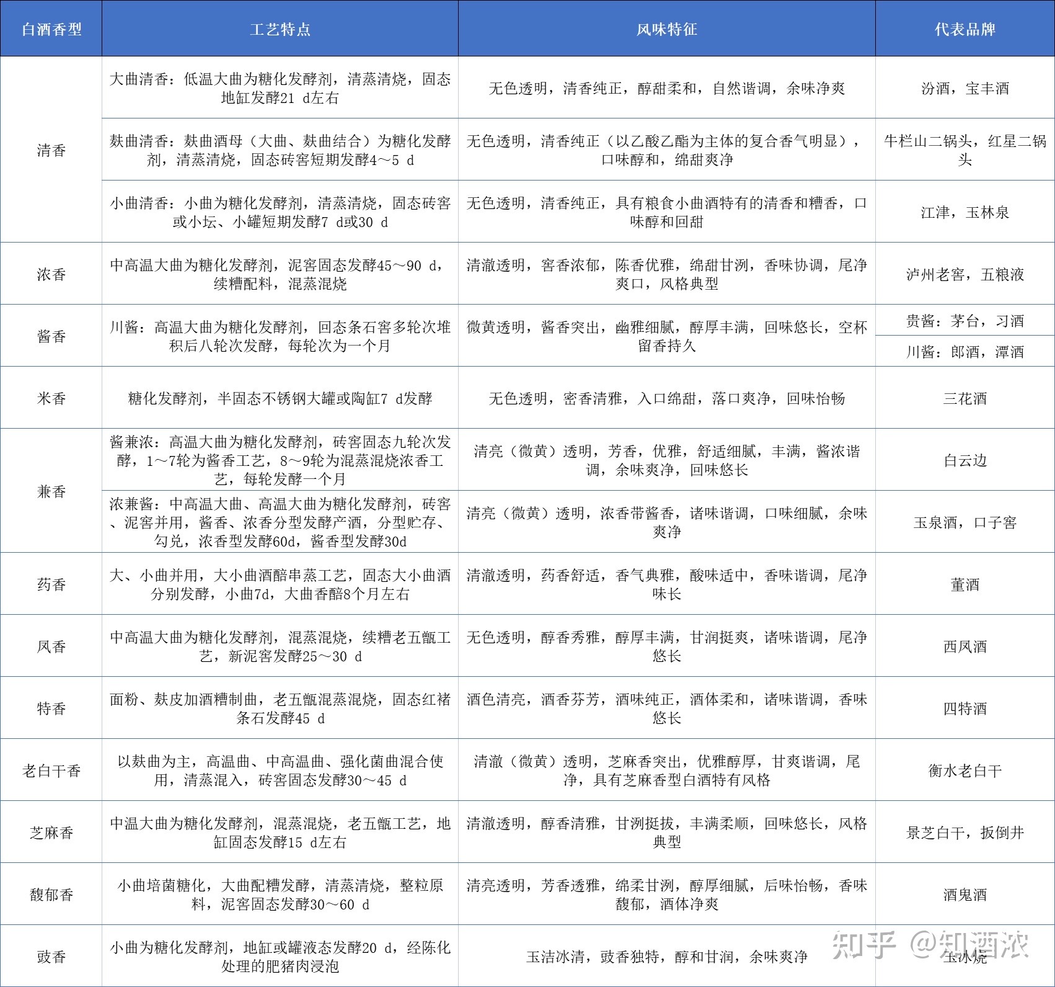The height and width of the screenshot is (987, 1055).
Task: Click the 风味特征 column header
Action: (x=667, y=29)
